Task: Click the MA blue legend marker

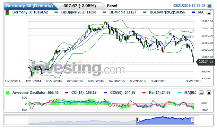Action: [x=193, y=12]
